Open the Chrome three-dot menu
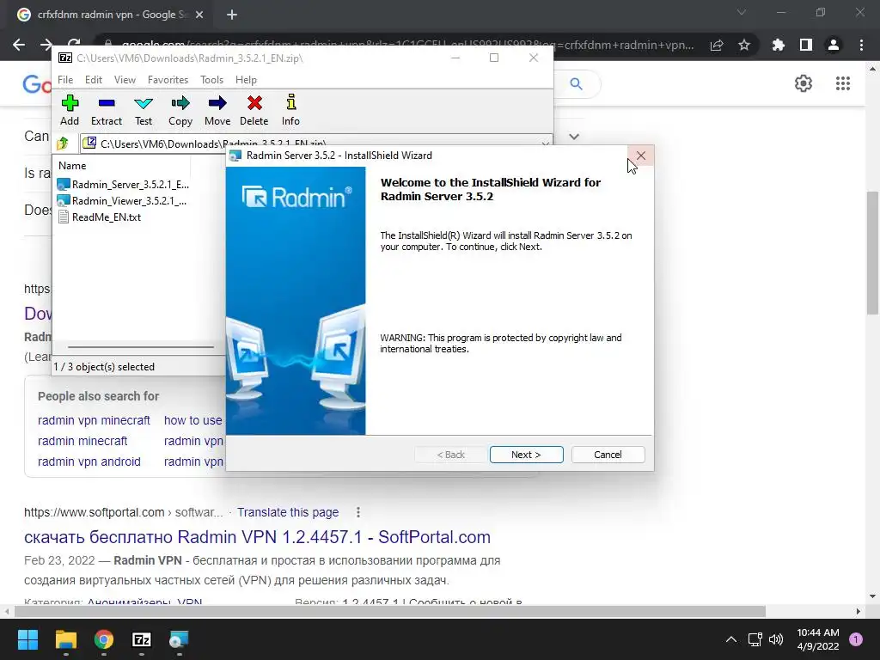The image size is (880, 660). pyautogui.click(x=861, y=45)
